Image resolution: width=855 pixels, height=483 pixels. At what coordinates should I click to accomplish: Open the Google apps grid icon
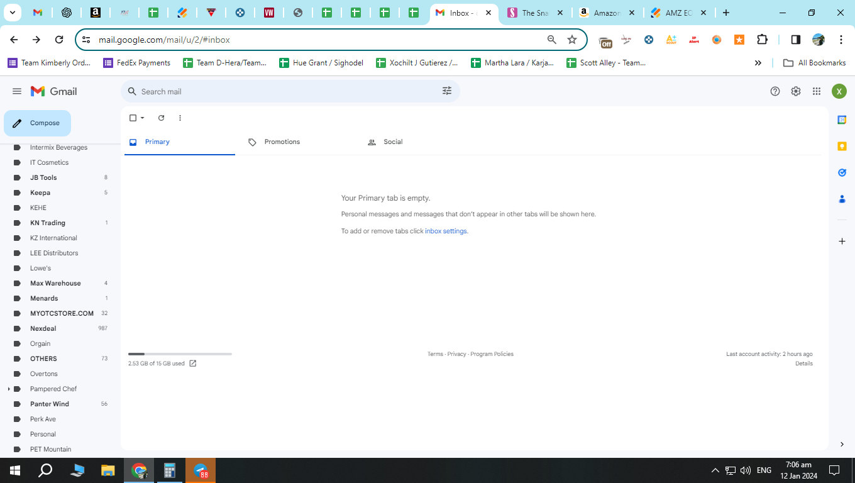click(817, 91)
